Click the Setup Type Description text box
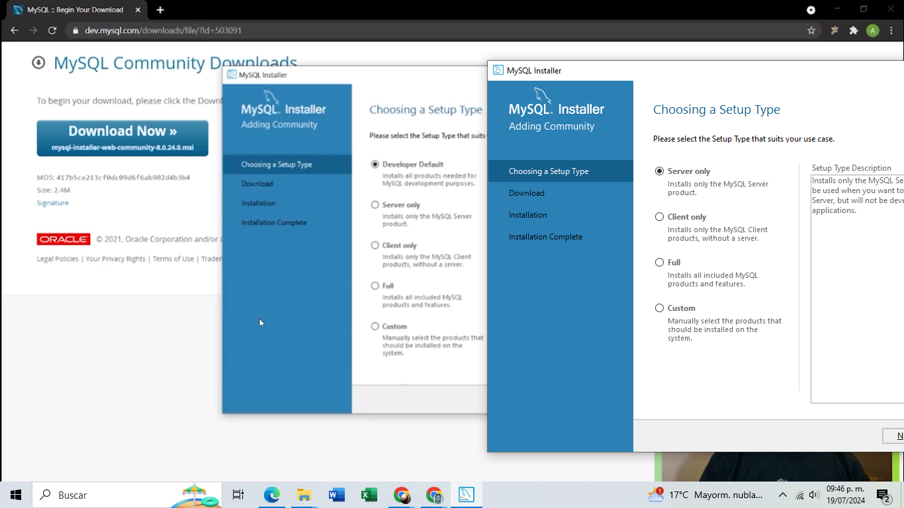 (x=858, y=289)
